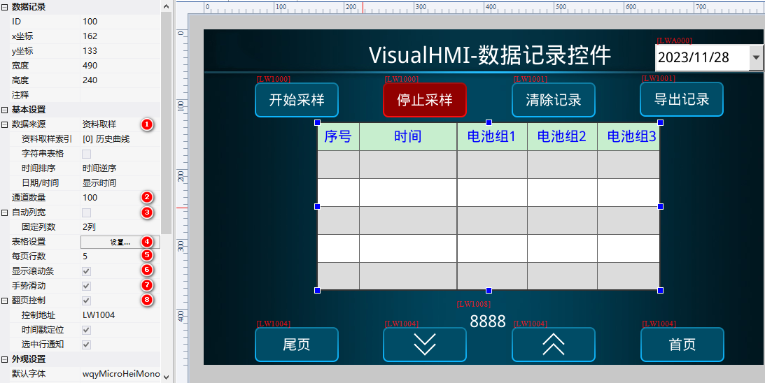Uncheck the 翻页控制 checkbox

(x=87, y=301)
